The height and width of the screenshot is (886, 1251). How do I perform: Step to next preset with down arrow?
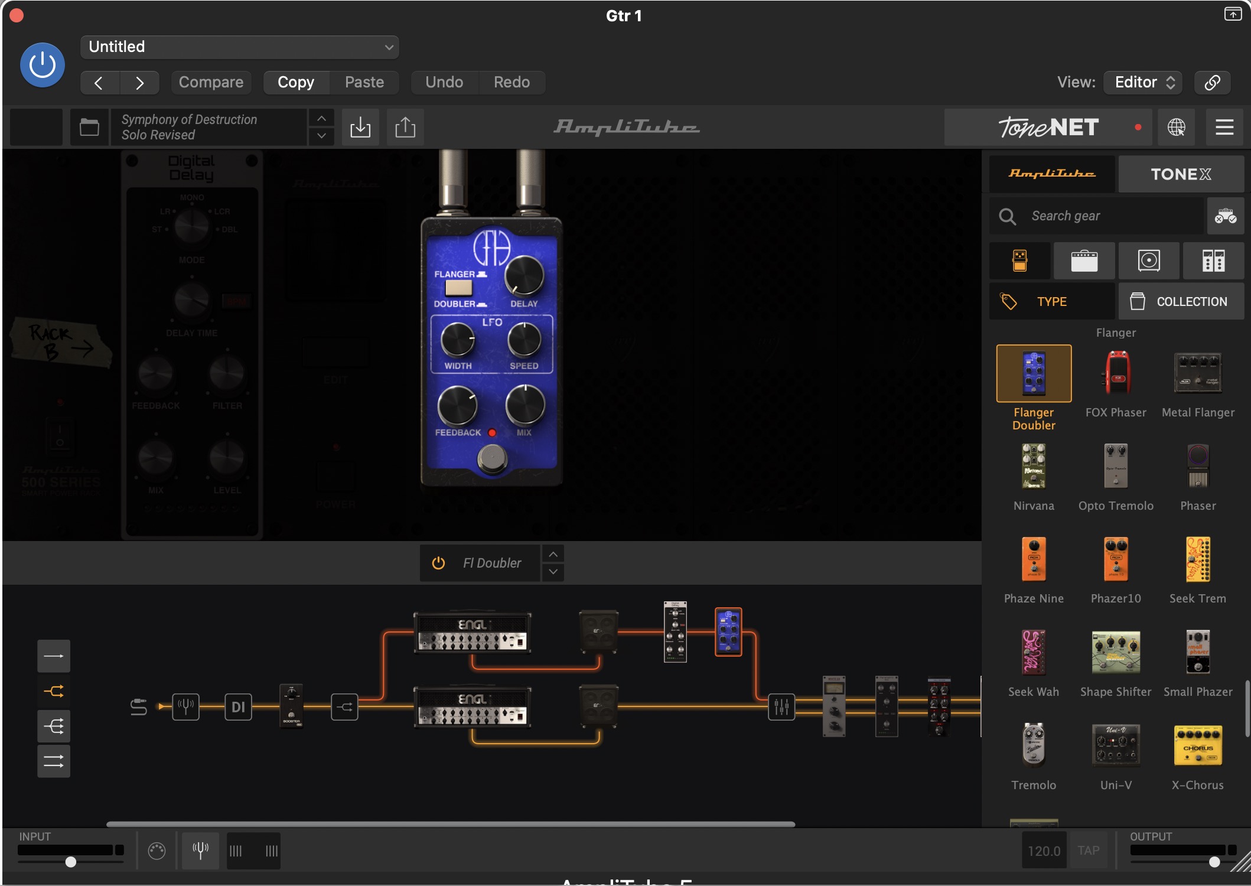[321, 136]
